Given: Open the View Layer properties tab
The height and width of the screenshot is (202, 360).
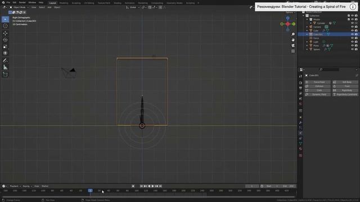Looking at the screenshot, I should [x=300, y=94].
